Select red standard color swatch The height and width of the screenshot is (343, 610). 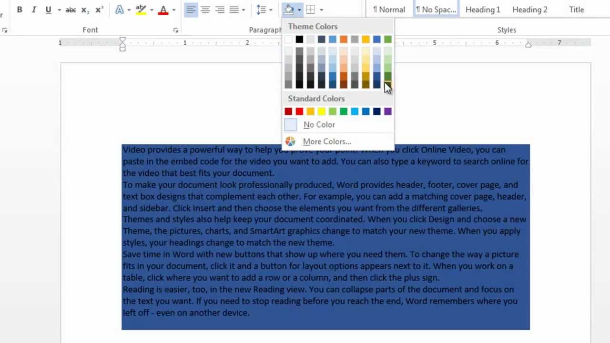[299, 111]
